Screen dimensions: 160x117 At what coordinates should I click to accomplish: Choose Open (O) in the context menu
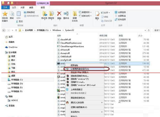click(x=74, y=65)
